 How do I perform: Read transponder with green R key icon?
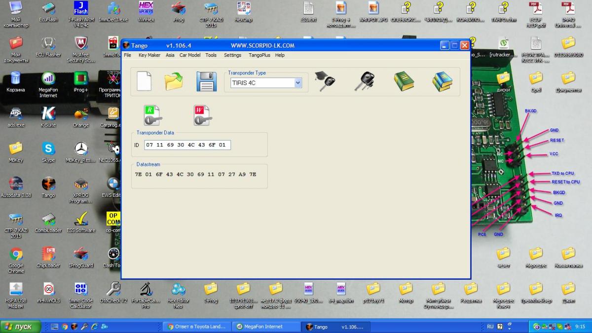pos(153,115)
